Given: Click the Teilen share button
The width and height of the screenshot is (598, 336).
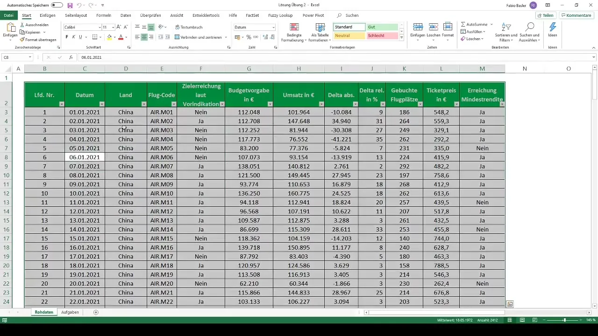Looking at the screenshot, I should pyautogui.click(x=545, y=15).
